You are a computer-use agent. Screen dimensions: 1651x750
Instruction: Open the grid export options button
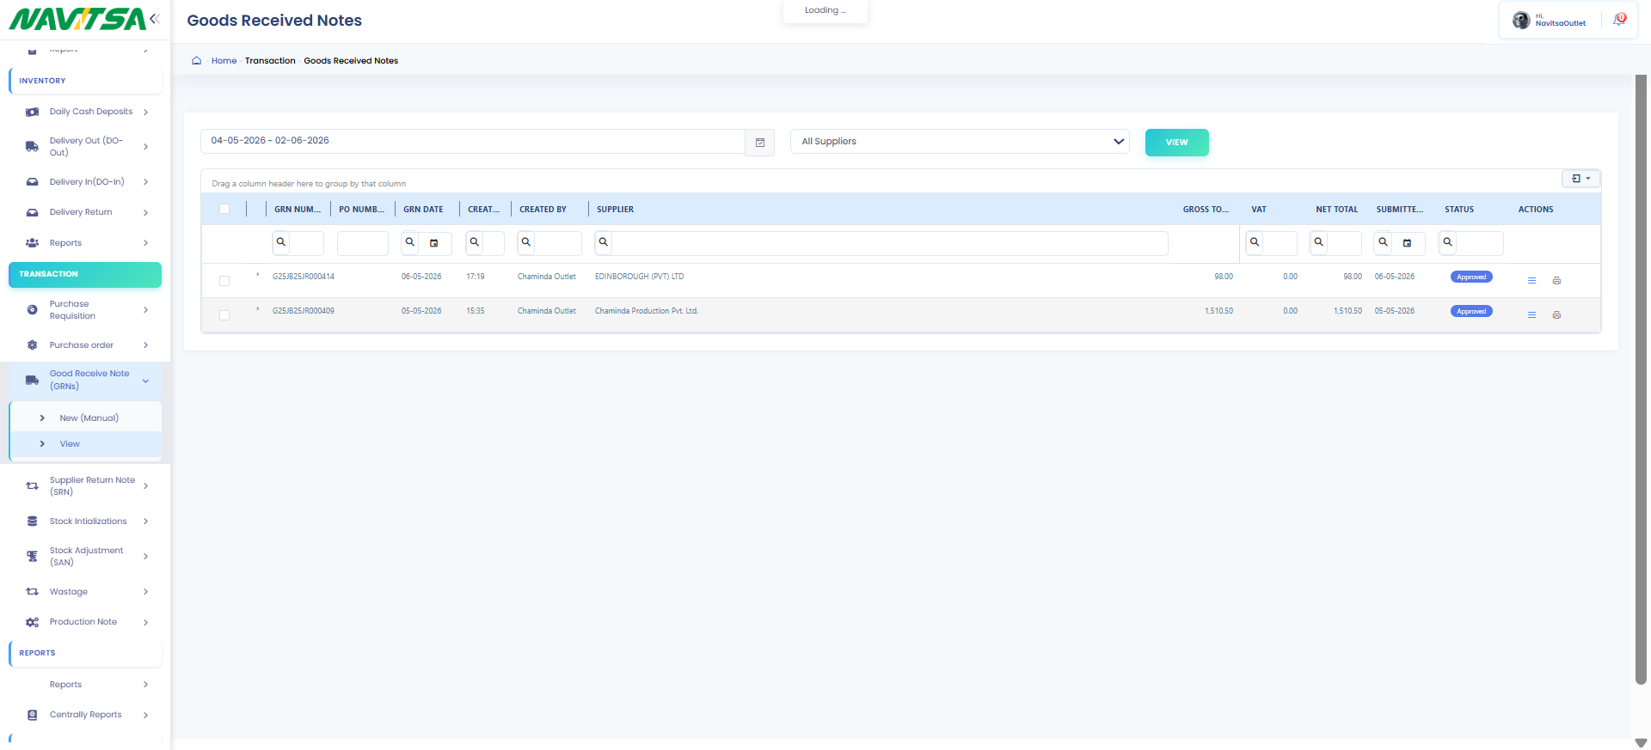tap(1580, 179)
